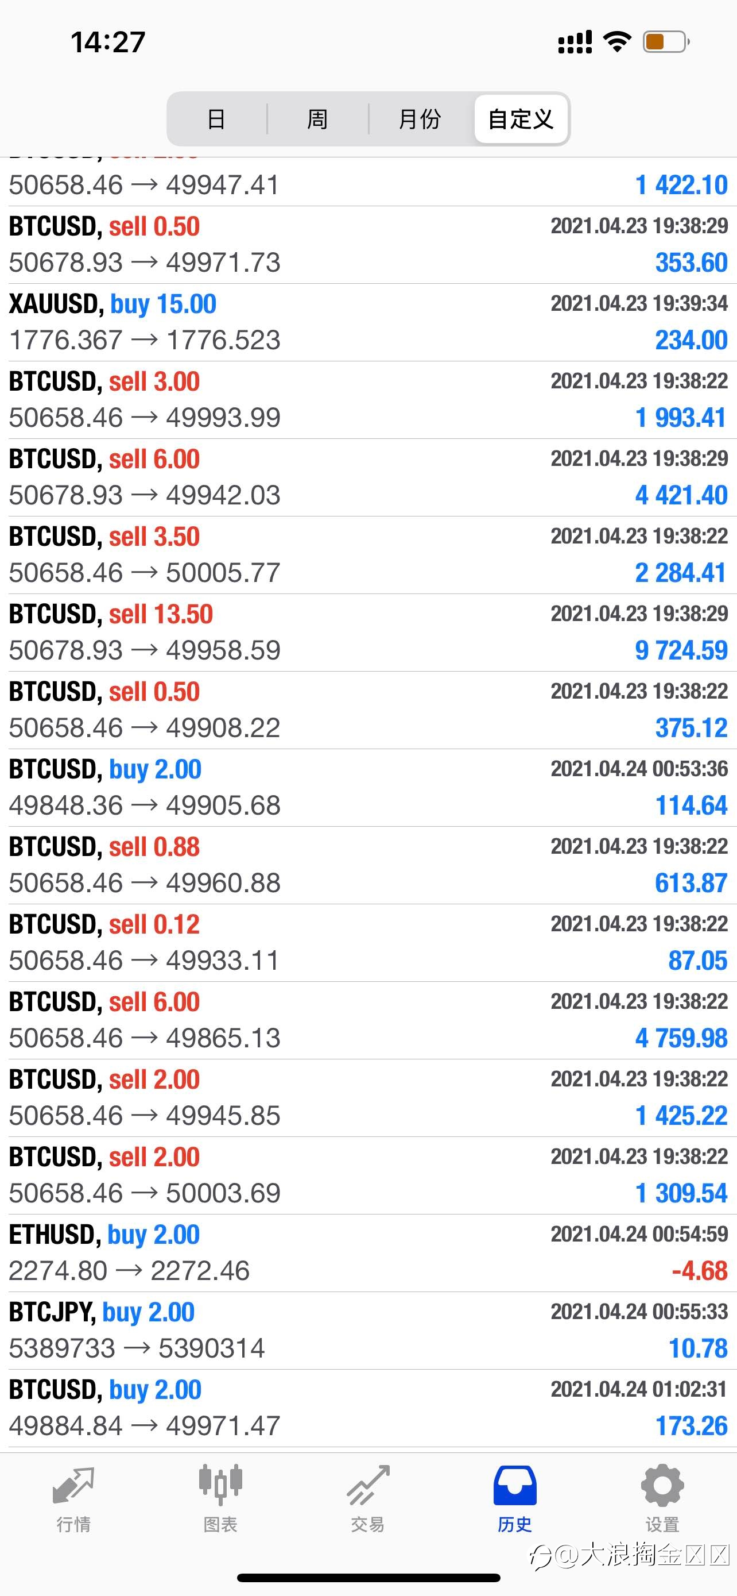Tap the 14:27 clock in status bar
Screen dimensions: 737x1596
point(108,42)
